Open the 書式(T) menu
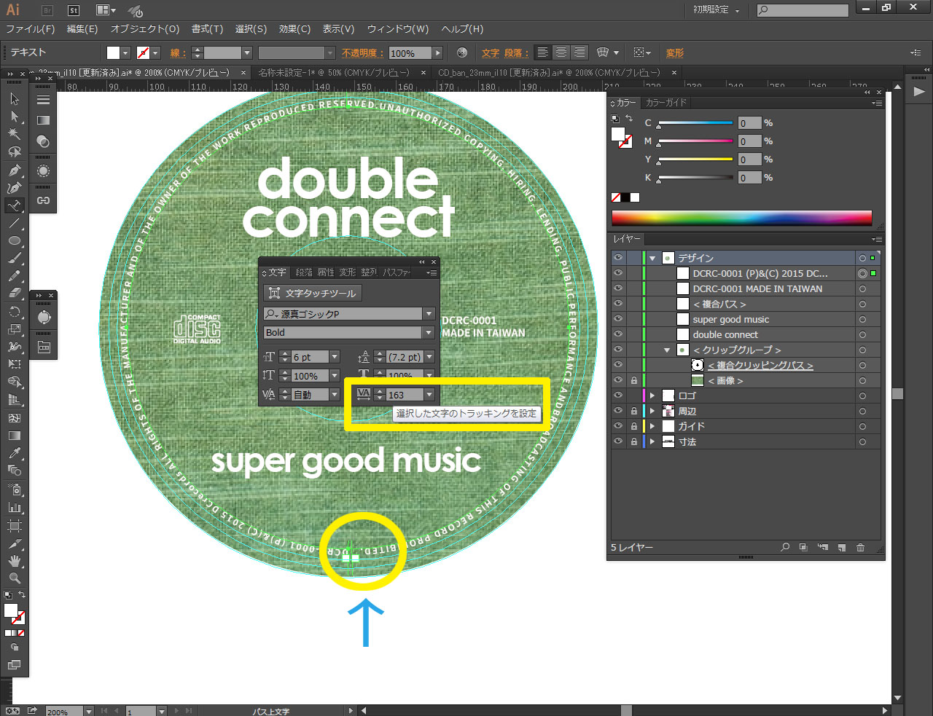The width and height of the screenshot is (933, 716). click(x=207, y=29)
